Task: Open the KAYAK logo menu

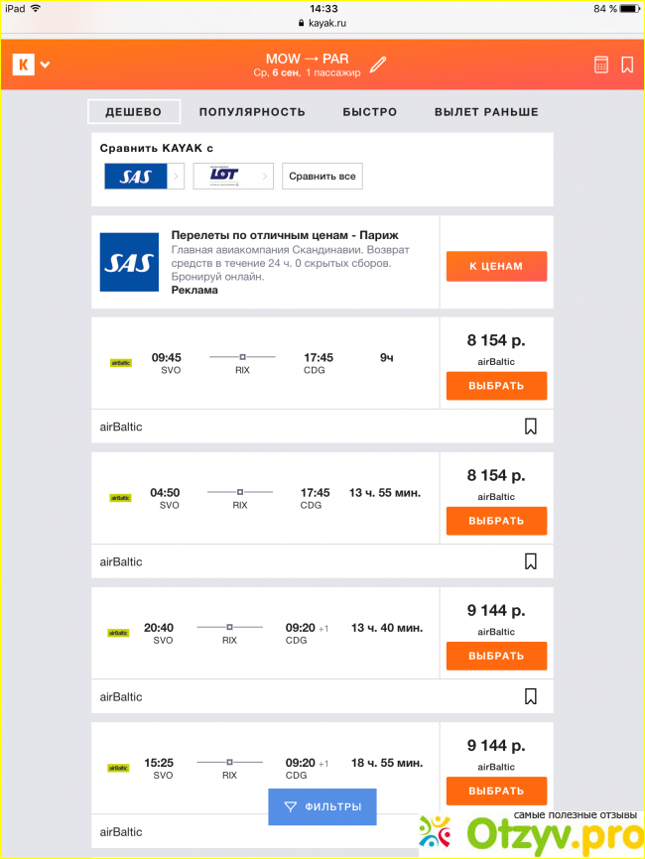Action: (30, 65)
